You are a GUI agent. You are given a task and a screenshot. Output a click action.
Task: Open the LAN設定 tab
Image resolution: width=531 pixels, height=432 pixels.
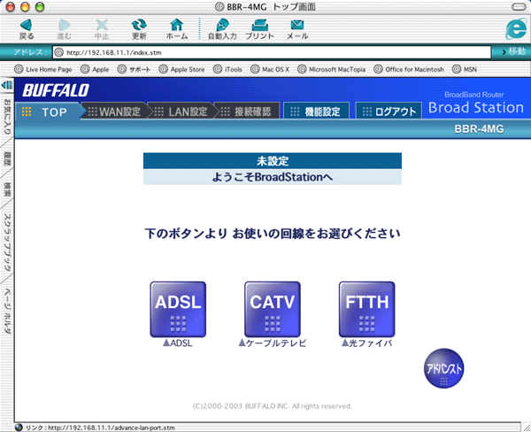(x=181, y=112)
